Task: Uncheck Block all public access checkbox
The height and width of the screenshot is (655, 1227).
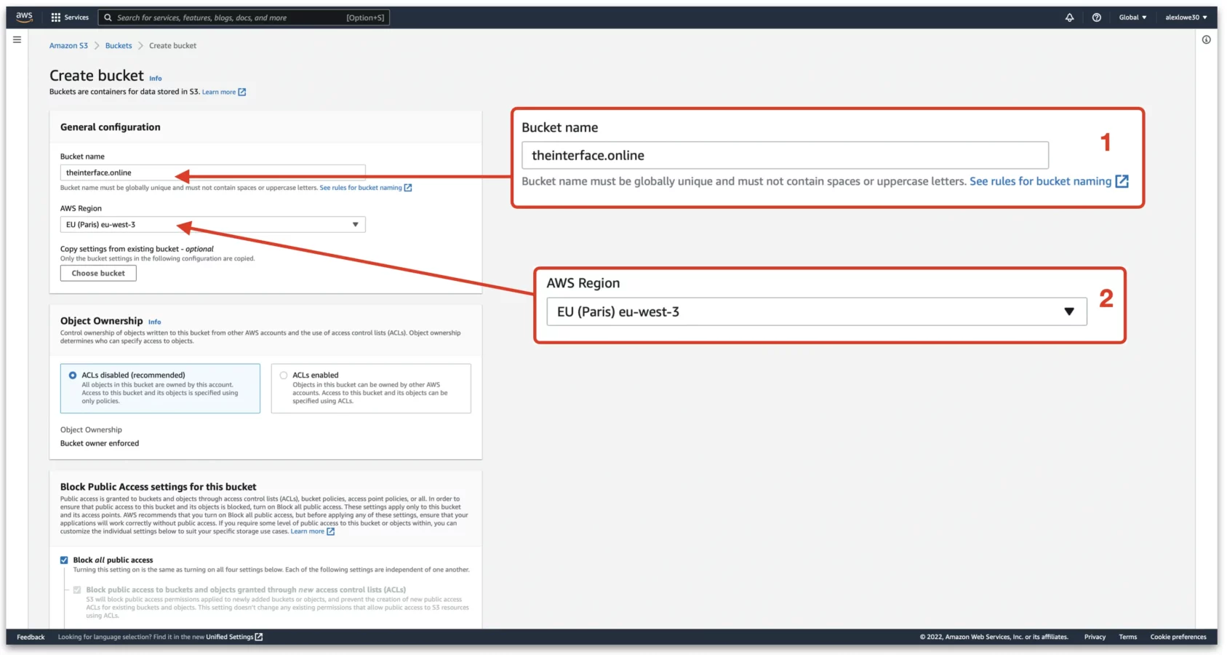Action: [x=64, y=560]
